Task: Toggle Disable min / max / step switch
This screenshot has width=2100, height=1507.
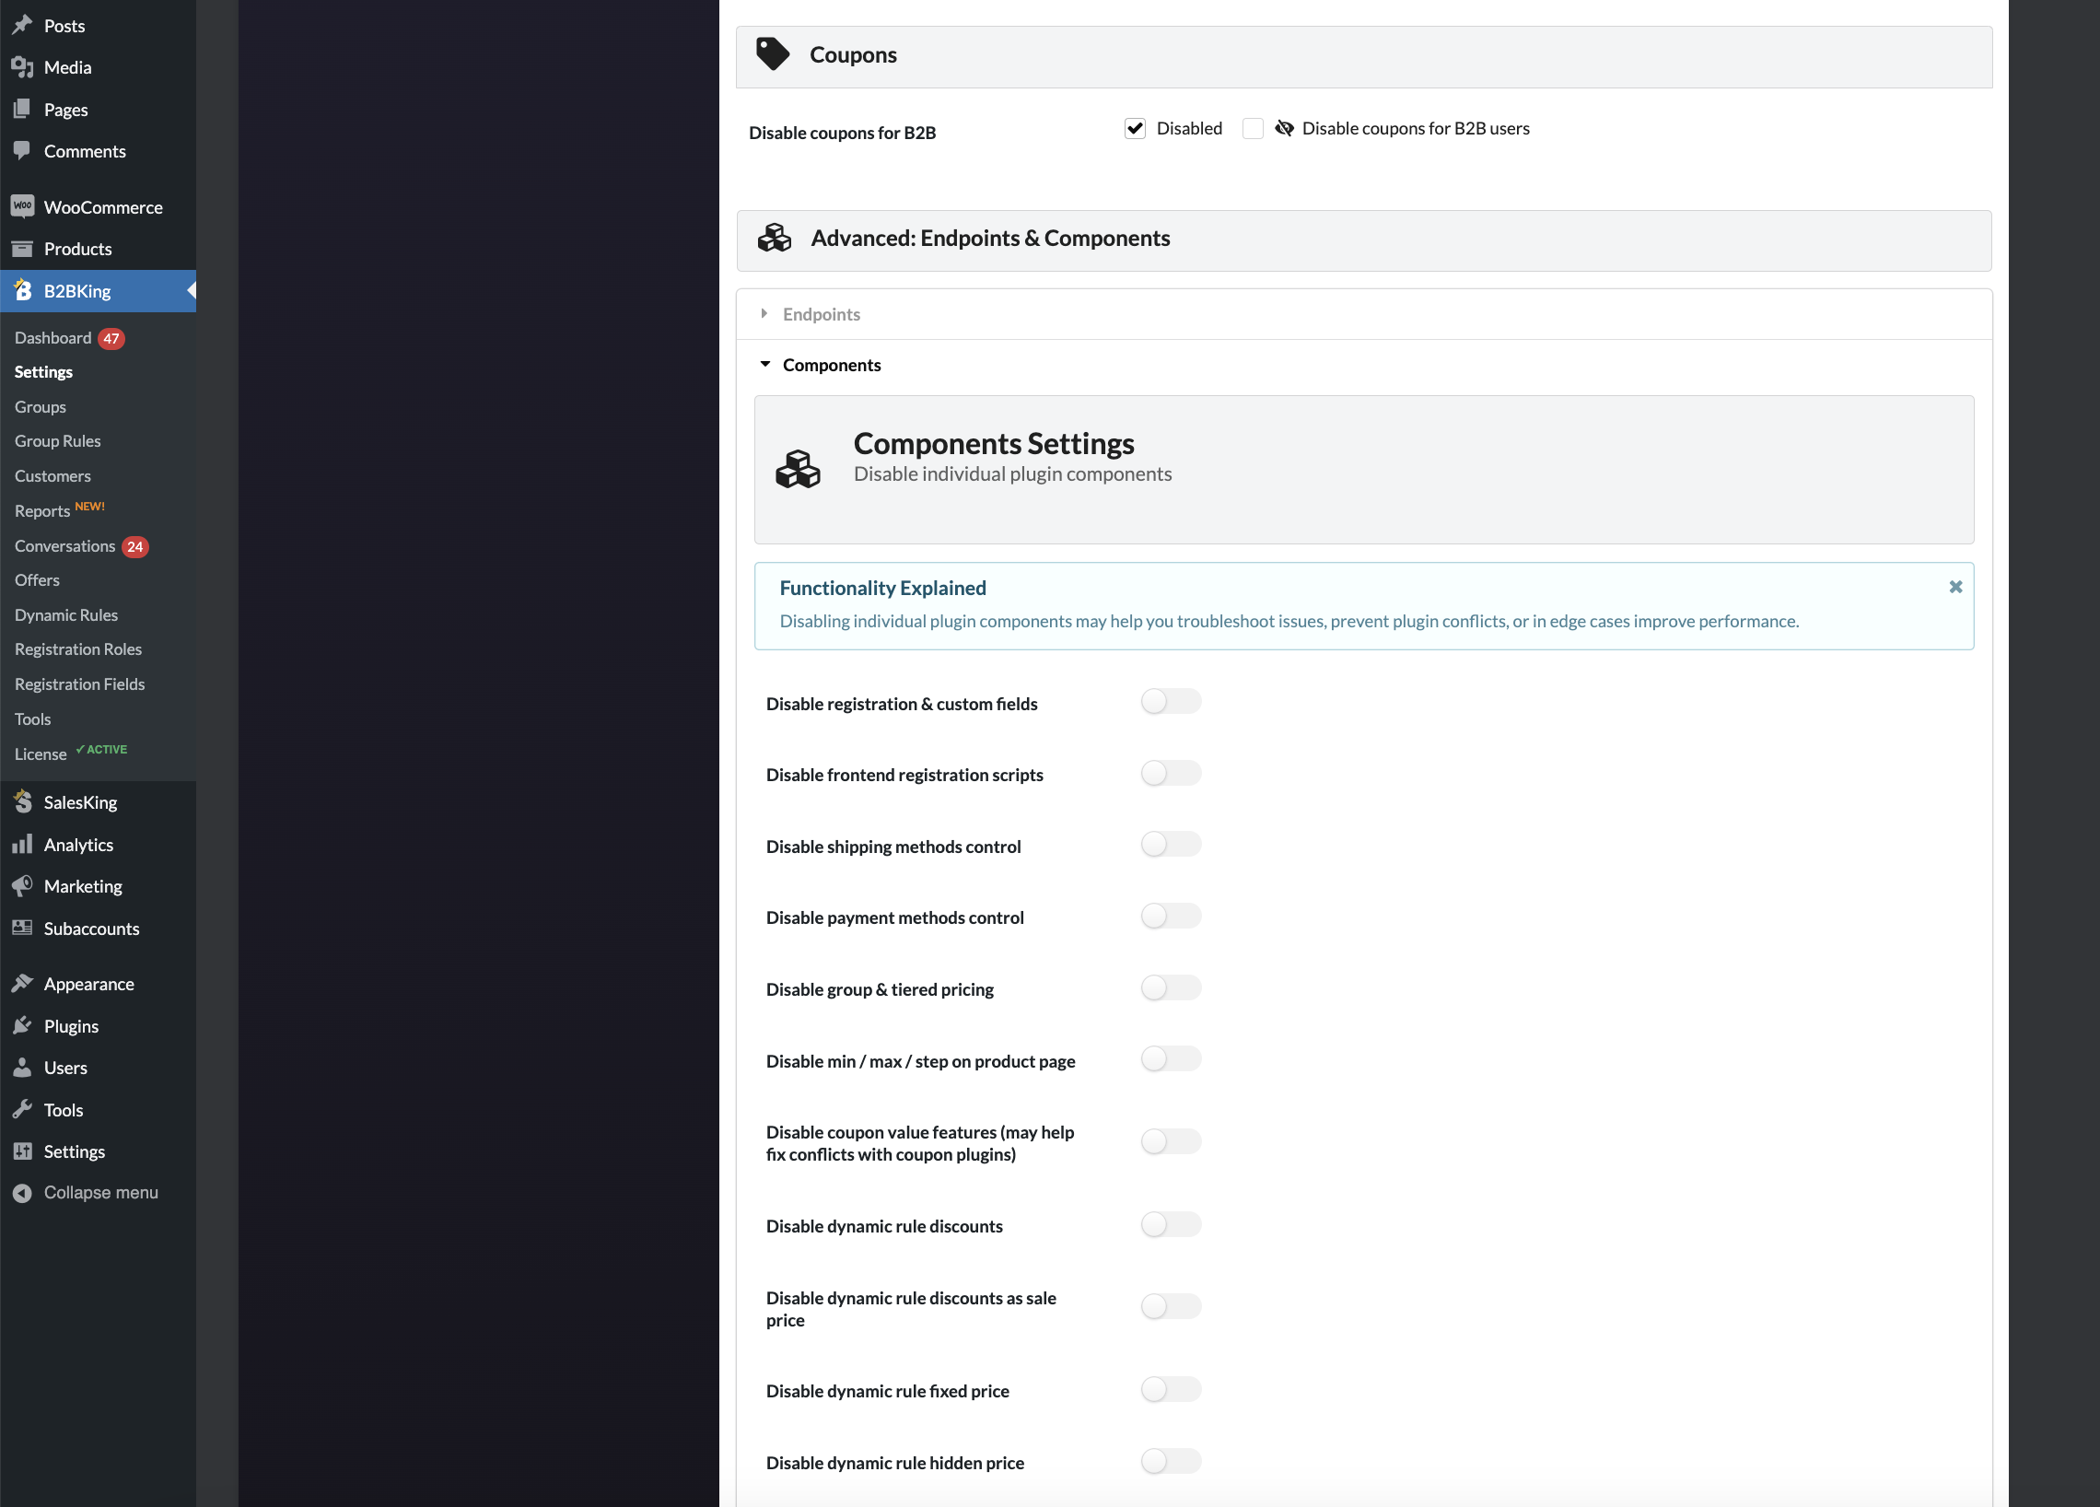Action: coord(1171,1059)
